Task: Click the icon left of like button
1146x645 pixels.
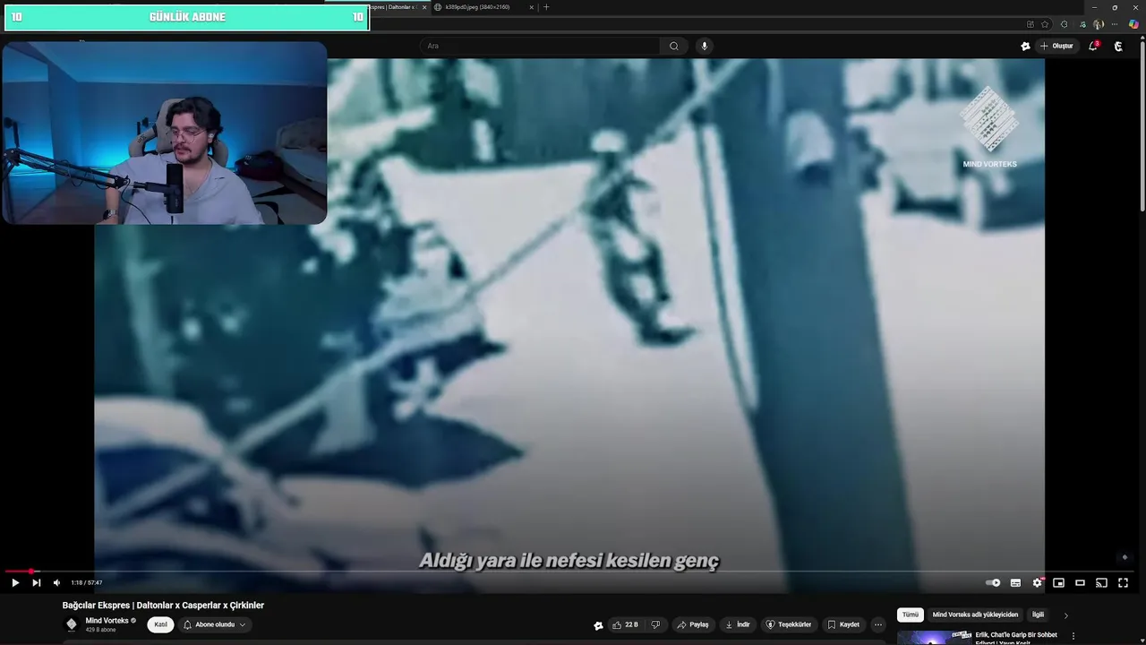Action: tap(598, 625)
